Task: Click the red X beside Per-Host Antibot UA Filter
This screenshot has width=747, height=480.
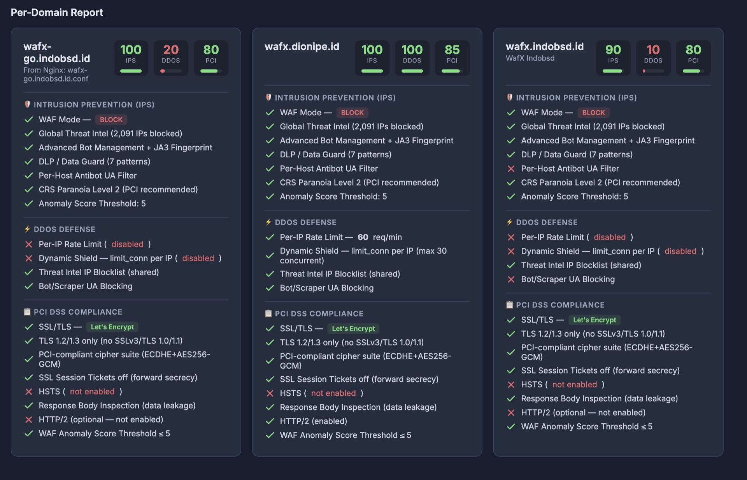Action: pyautogui.click(x=511, y=169)
